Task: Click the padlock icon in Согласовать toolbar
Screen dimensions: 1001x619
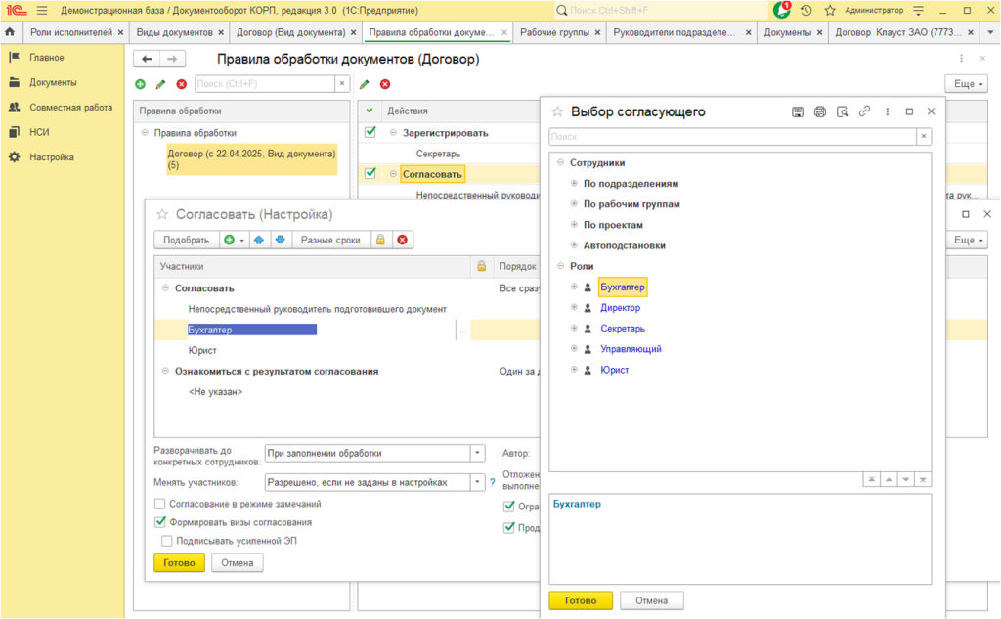Action: pyautogui.click(x=378, y=240)
